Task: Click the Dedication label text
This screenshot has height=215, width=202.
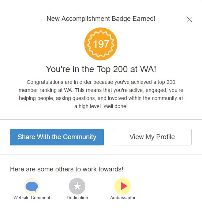Action: click(77, 198)
